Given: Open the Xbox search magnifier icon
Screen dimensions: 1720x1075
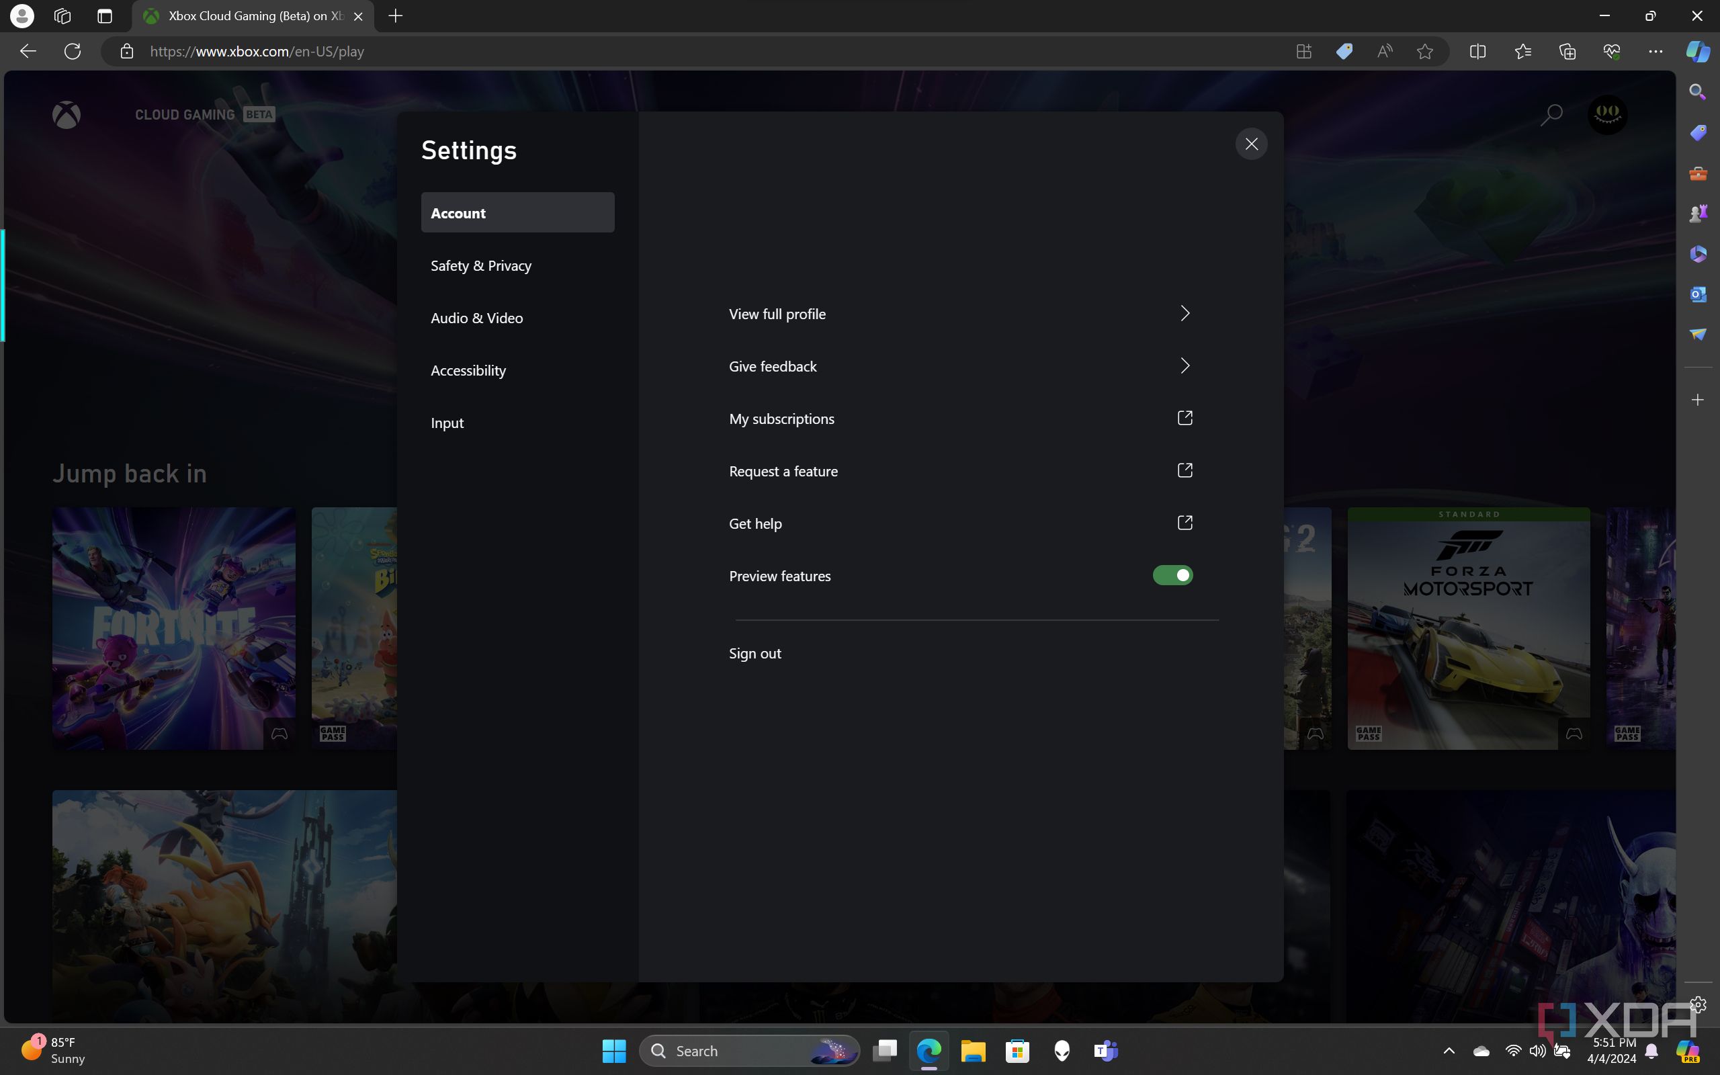Looking at the screenshot, I should 1551,114.
